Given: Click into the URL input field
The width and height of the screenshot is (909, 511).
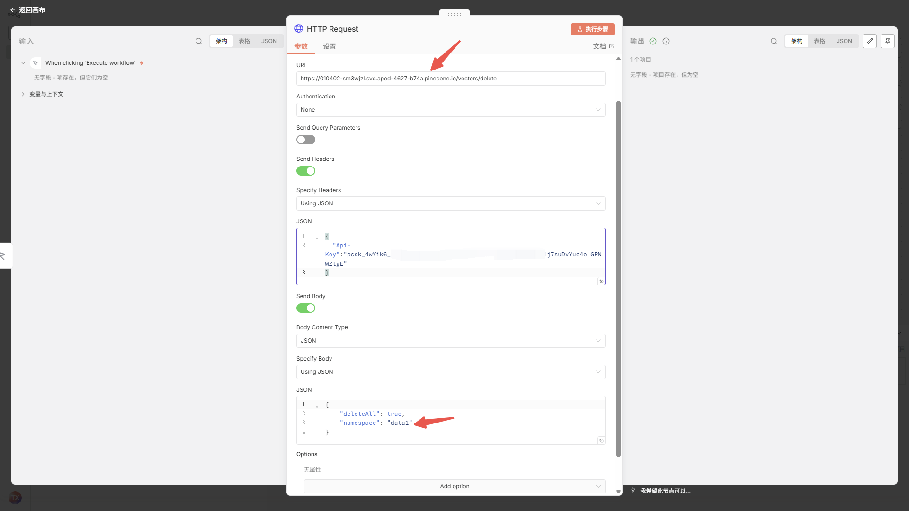Looking at the screenshot, I should [450, 79].
